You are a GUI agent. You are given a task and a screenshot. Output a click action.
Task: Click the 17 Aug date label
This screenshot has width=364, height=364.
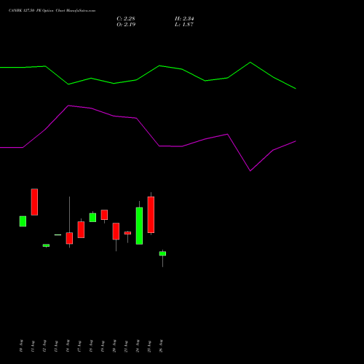79,346
